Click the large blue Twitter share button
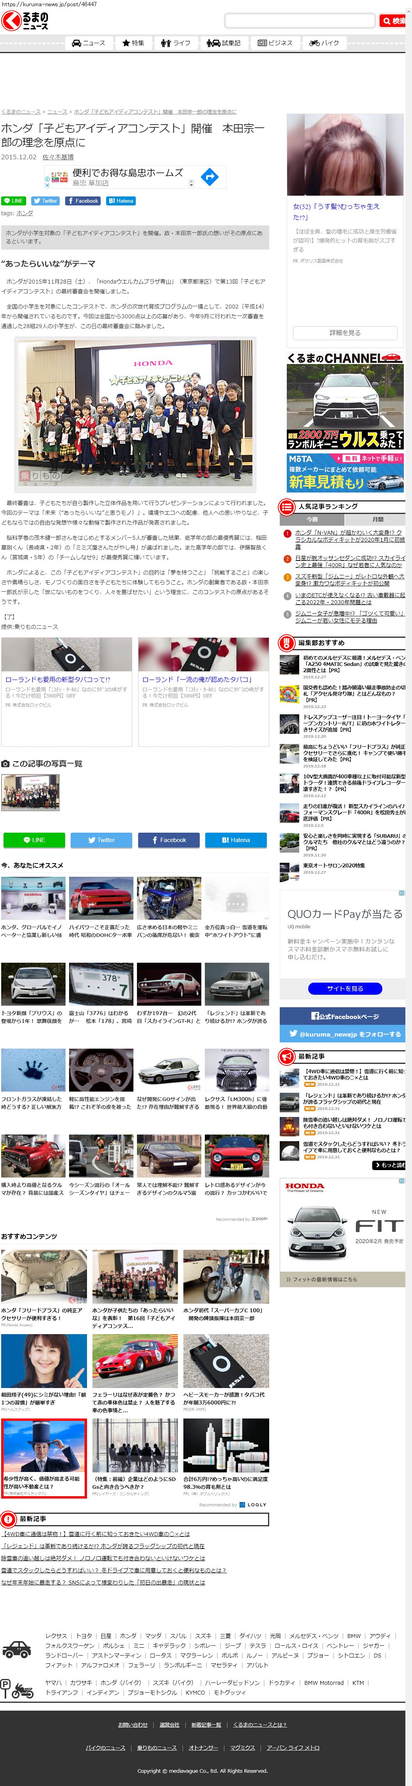412x1786 pixels. tap(101, 840)
